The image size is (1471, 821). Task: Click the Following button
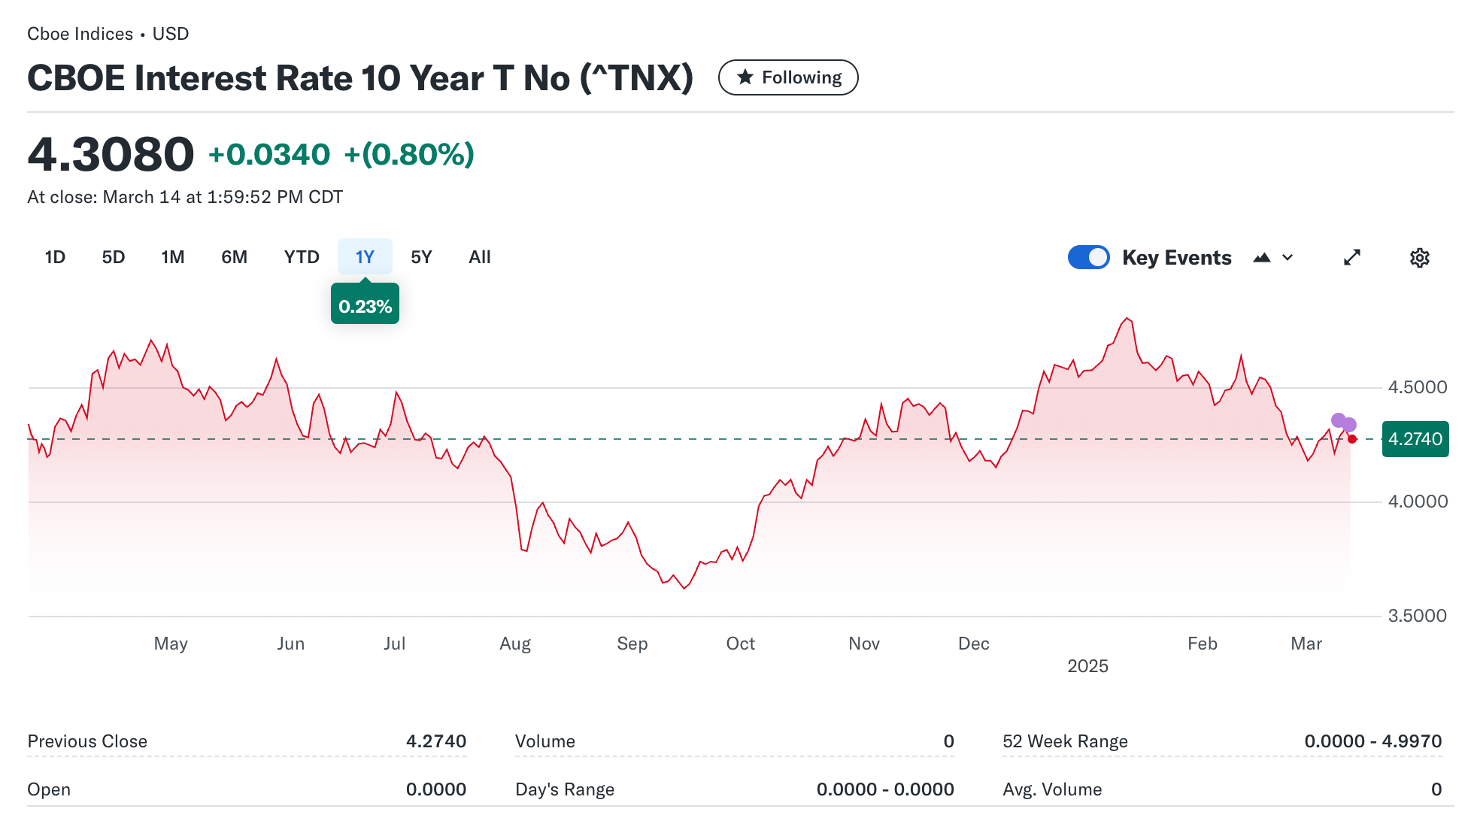click(788, 77)
